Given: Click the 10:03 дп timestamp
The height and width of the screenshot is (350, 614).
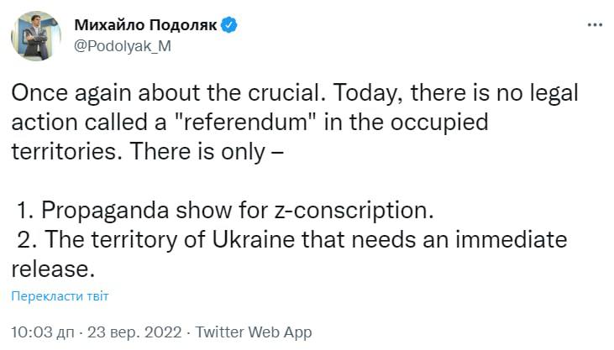Looking at the screenshot, I should [41, 332].
